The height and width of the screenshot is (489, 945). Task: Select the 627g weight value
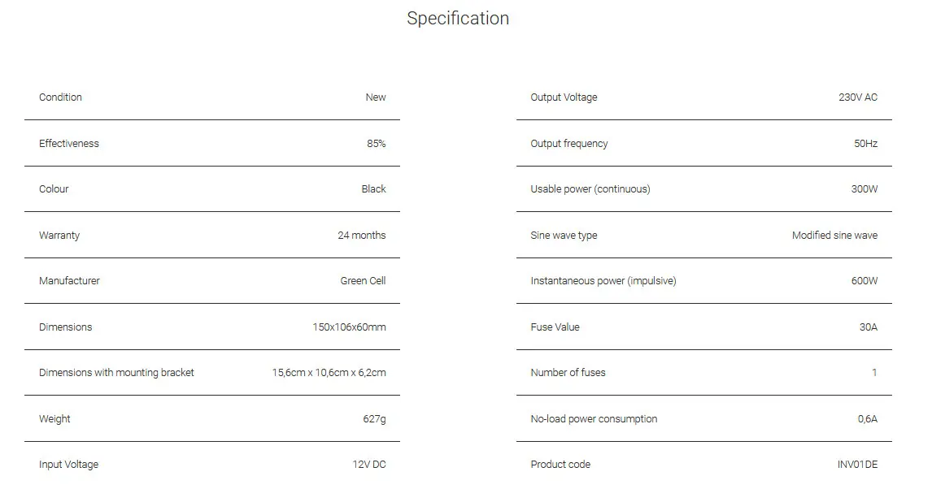374,419
